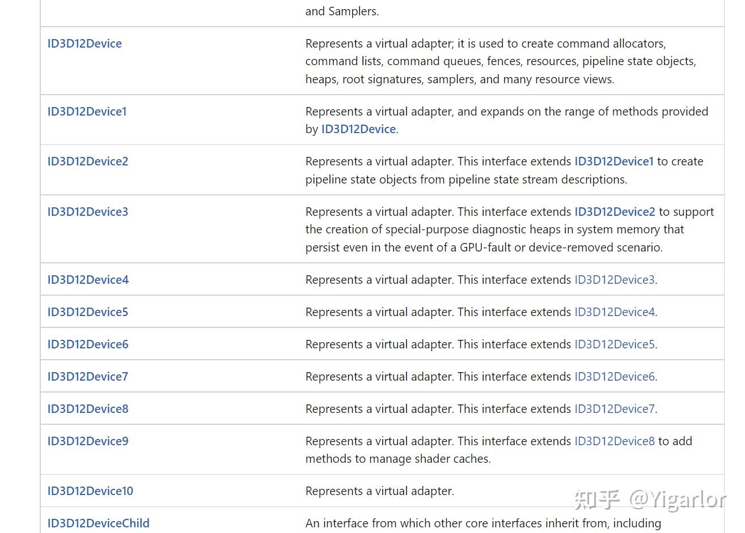The height and width of the screenshot is (533, 745).
Task: Open the ID3D12Device5 link in left column
Action: click(x=88, y=312)
